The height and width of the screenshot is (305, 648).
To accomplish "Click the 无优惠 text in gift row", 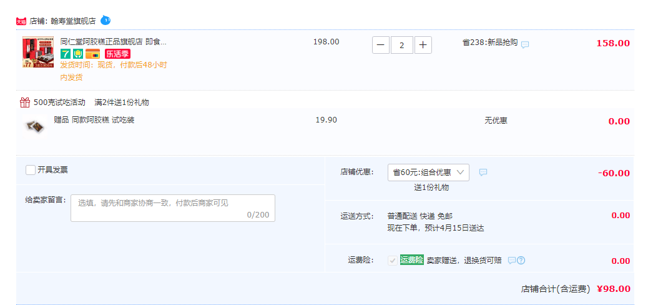I will [496, 121].
